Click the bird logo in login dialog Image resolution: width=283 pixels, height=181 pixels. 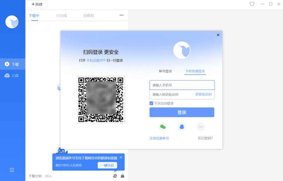click(182, 50)
